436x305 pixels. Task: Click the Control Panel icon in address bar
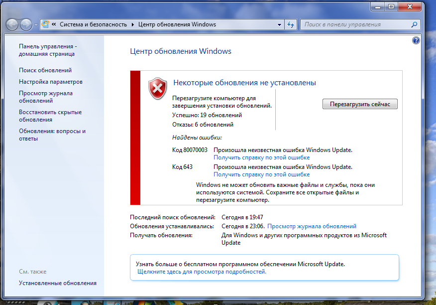coord(45,24)
